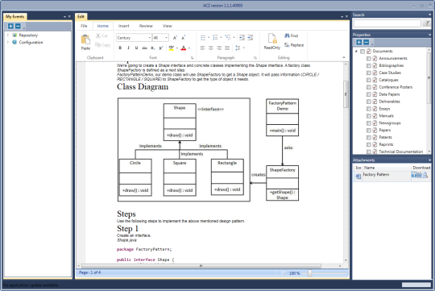
Task: Click the line spacing icon
Action: click(x=238, y=48)
